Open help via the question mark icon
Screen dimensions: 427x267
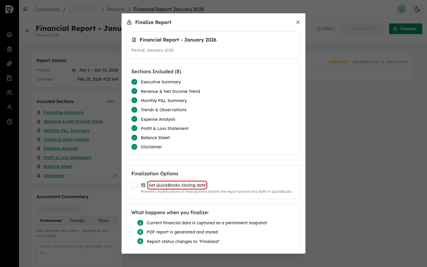click(x=9, y=121)
